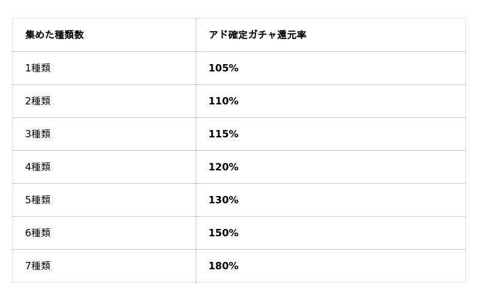Click the 120% value cell

coord(224,167)
